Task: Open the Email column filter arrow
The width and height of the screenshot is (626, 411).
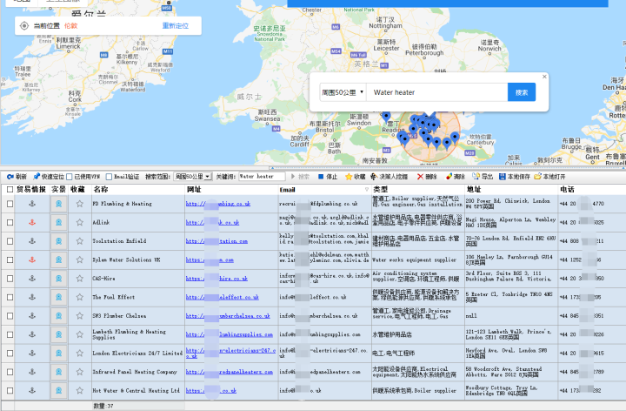Action: [367, 190]
